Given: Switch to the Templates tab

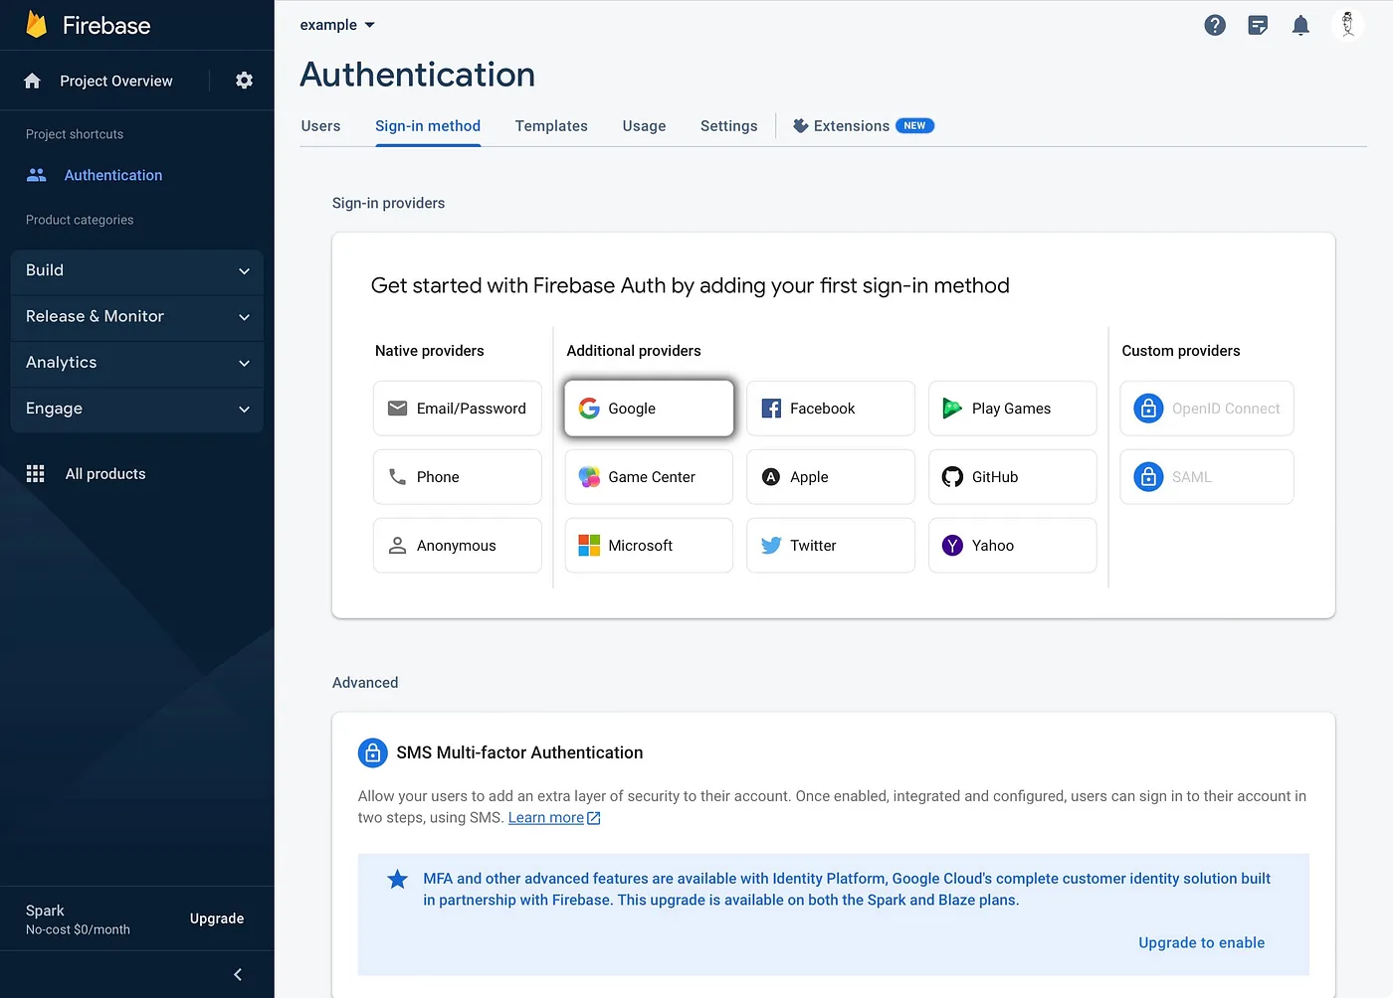Looking at the screenshot, I should pos(551,126).
